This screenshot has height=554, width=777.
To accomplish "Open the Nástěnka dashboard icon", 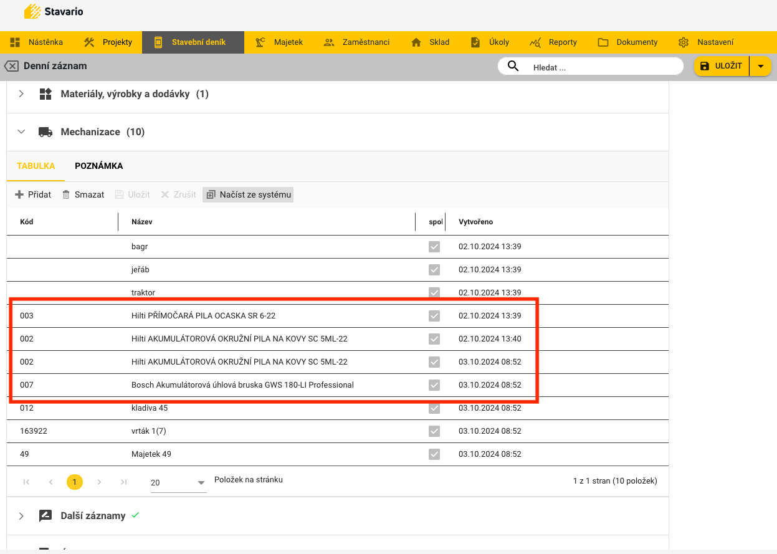I will tap(15, 42).
